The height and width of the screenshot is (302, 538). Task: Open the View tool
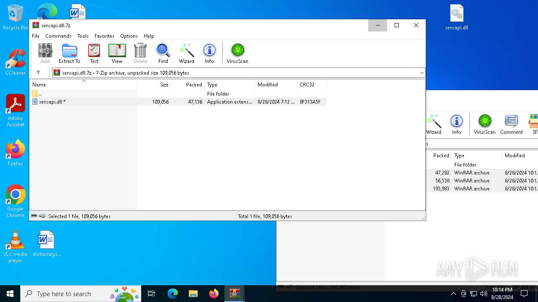pos(117,53)
